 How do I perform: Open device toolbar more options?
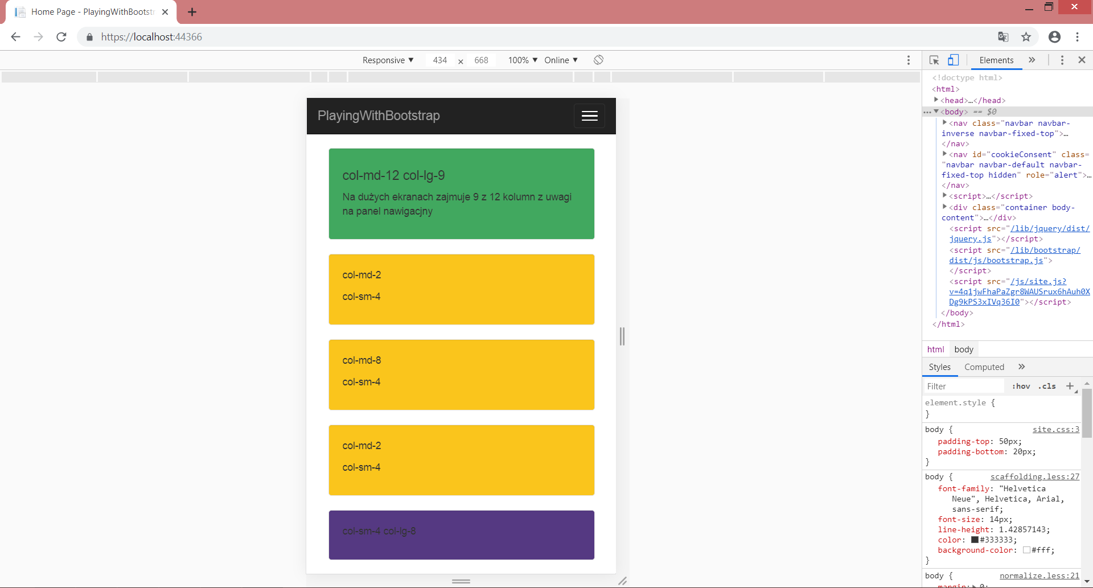(x=909, y=60)
